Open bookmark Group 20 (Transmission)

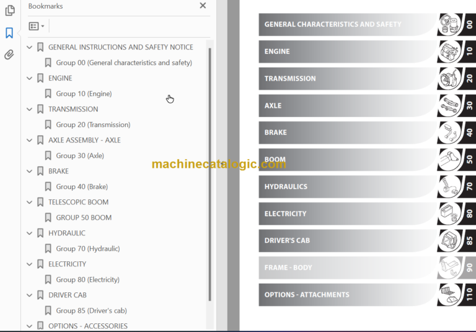click(93, 124)
